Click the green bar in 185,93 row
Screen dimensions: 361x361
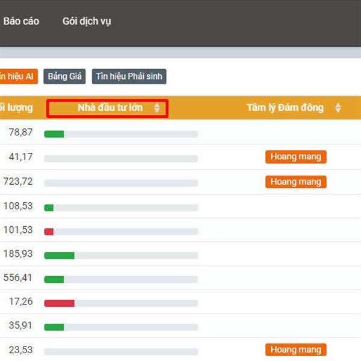60,256
